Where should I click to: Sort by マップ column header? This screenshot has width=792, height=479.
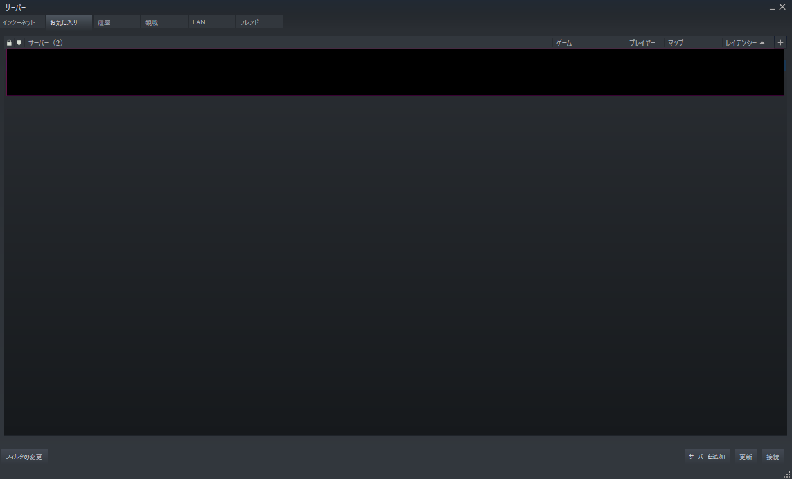pos(694,43)
